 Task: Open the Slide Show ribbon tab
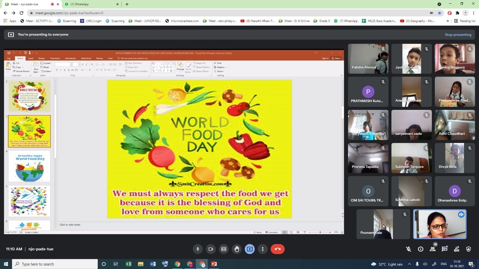(x=86, y=58)
